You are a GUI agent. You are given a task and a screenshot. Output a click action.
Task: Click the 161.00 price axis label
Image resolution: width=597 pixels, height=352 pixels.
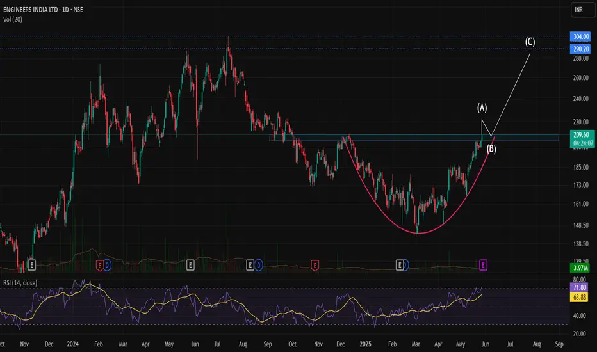pyautogui.click(x=580, y=204)
